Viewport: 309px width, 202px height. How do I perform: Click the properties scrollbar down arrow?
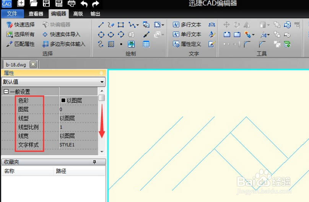[102, 151]
